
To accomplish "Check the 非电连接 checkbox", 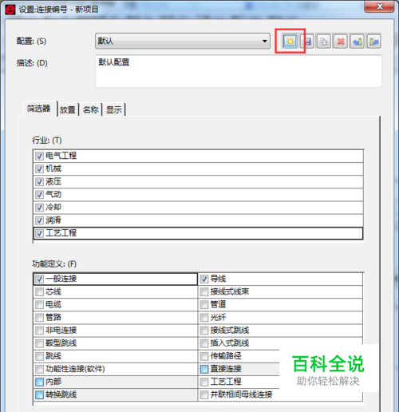I will pyautogui.click(x=39, y=331).
